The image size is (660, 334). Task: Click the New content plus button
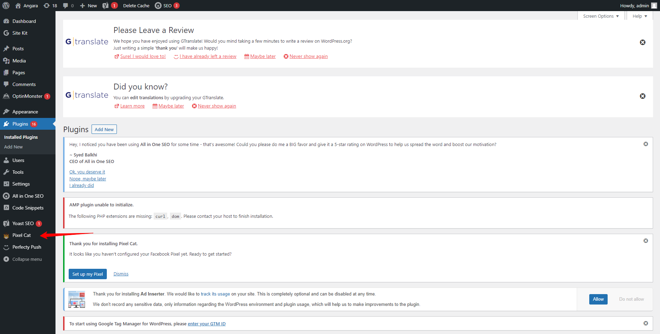[88, 6]
